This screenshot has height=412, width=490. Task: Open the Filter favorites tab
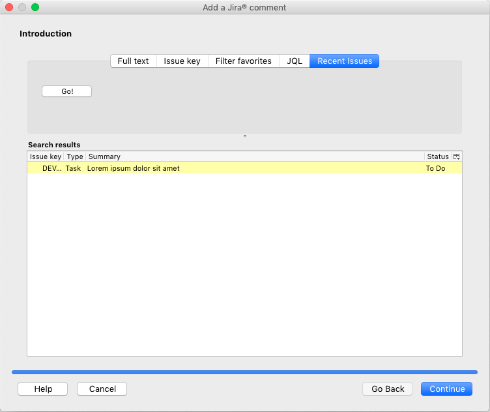click(244, 61)
